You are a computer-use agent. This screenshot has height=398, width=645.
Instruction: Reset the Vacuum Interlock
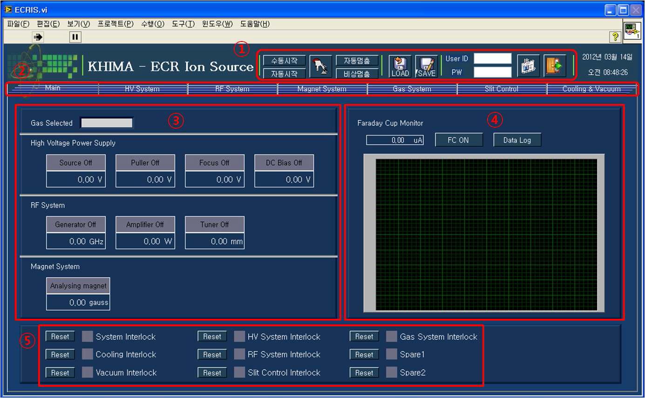(60, 373)
